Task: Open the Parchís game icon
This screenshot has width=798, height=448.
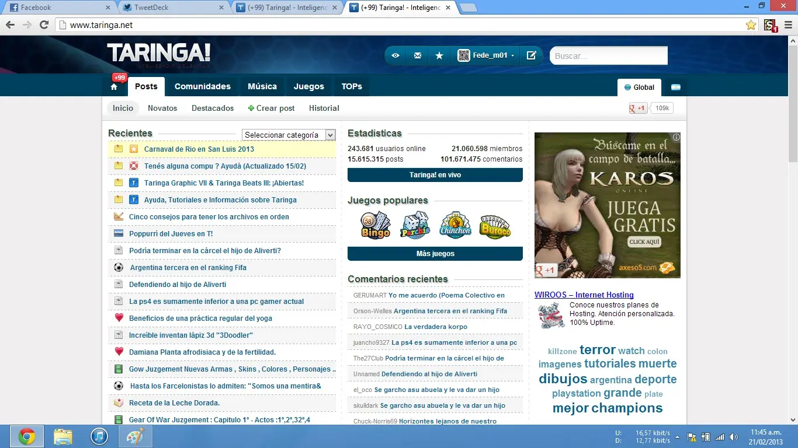Action: 415,225
